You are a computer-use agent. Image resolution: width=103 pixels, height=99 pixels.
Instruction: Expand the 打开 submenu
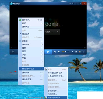31,23
